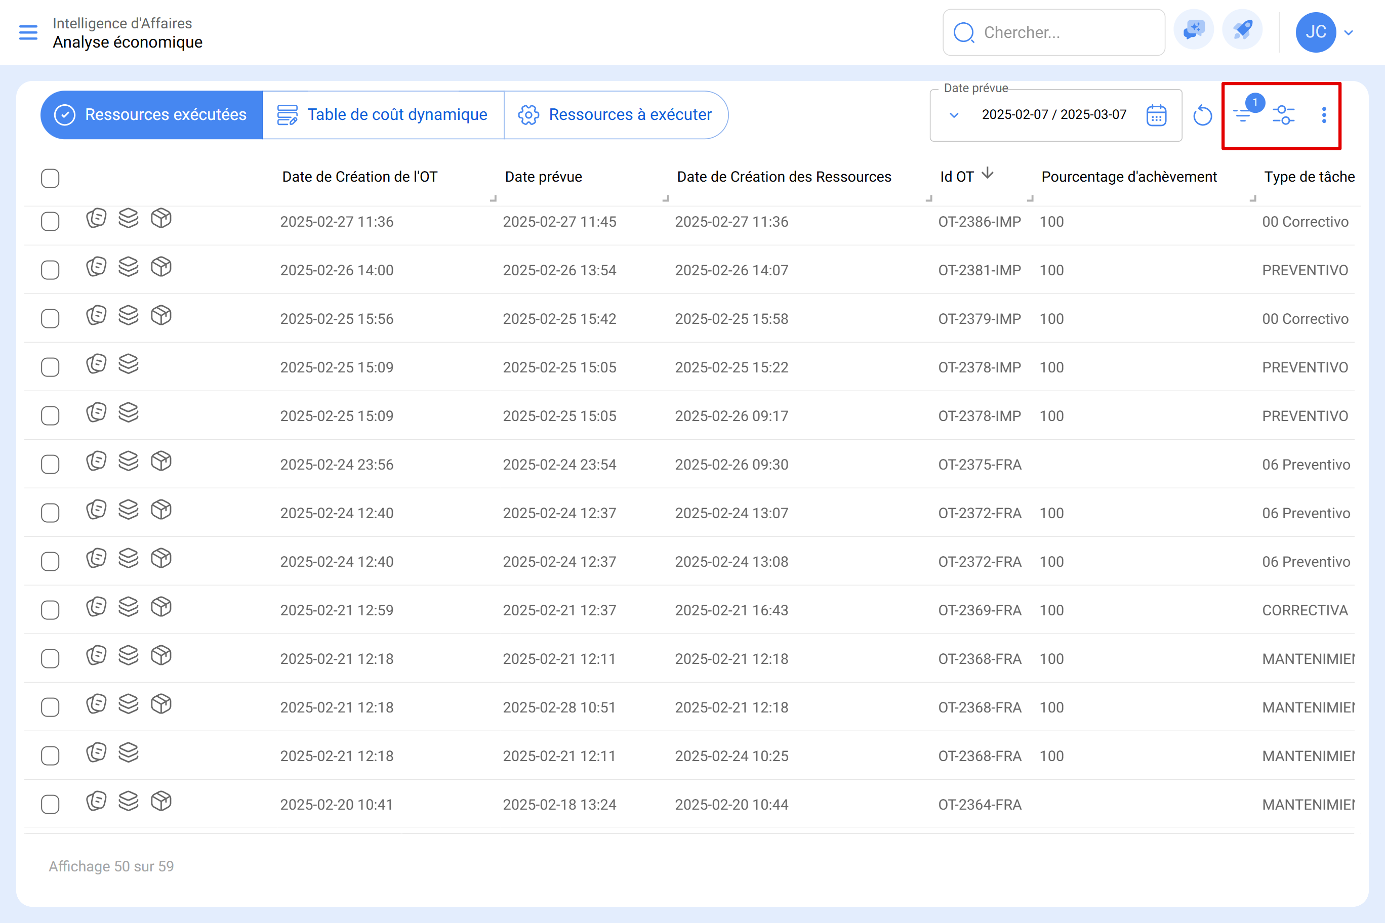
Task: Sort by Date de Création des Ressources column
Action: pos(784,177)
